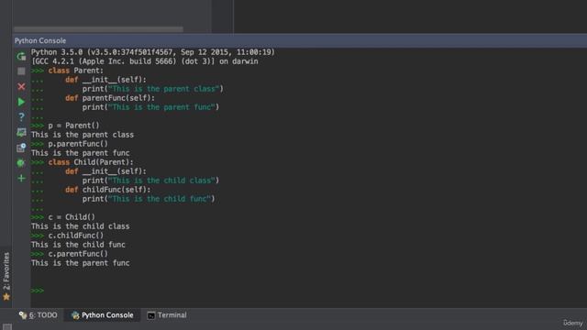Click the 'class Parent:' line
The width and height of the screenshot is (587, 330).
coord(75,71)
